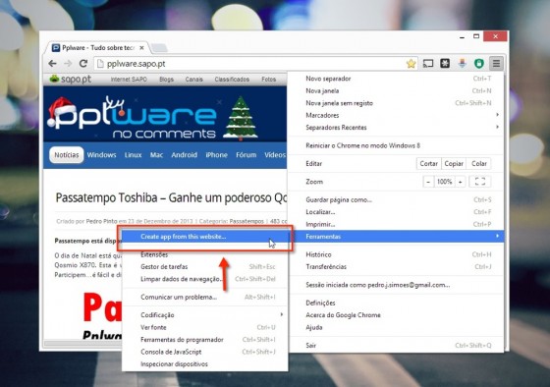Open Extensões from tools submenu
The height and width of the screenshot is (387, 550).
(205, 254)
